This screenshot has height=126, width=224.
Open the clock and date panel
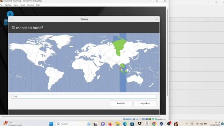coord(215,124)
